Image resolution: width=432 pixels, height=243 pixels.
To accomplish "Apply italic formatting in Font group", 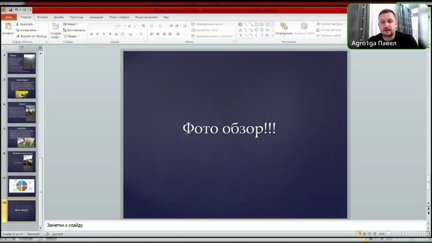I will point(97,34).
